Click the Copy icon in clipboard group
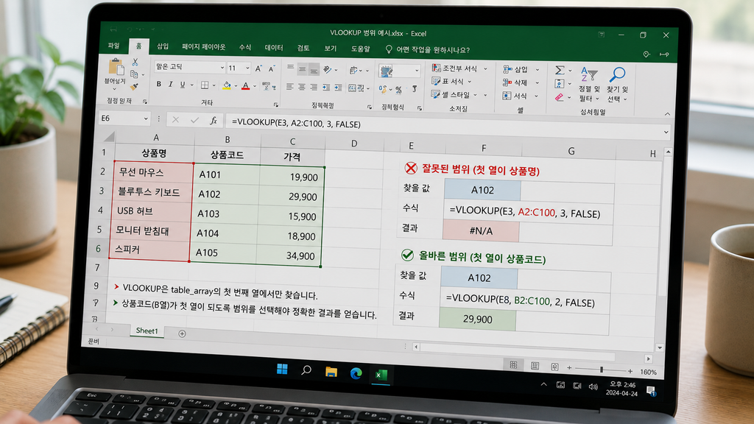The height and width of the screenshot is (424, 754). pos(134,74)
